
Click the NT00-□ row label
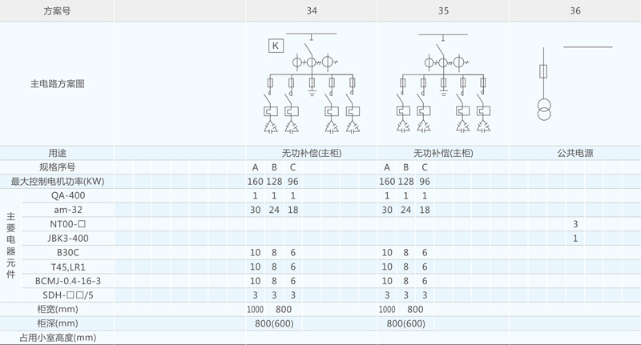coord(68,224)
